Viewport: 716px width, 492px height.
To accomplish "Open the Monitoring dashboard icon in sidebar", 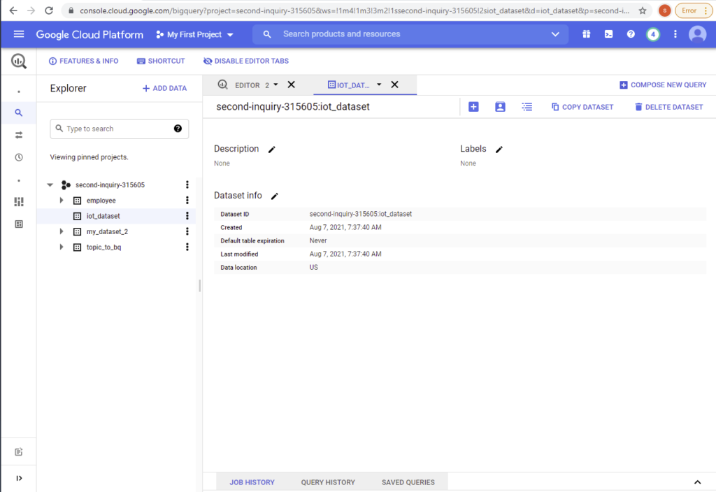I will tap(19, 202).
